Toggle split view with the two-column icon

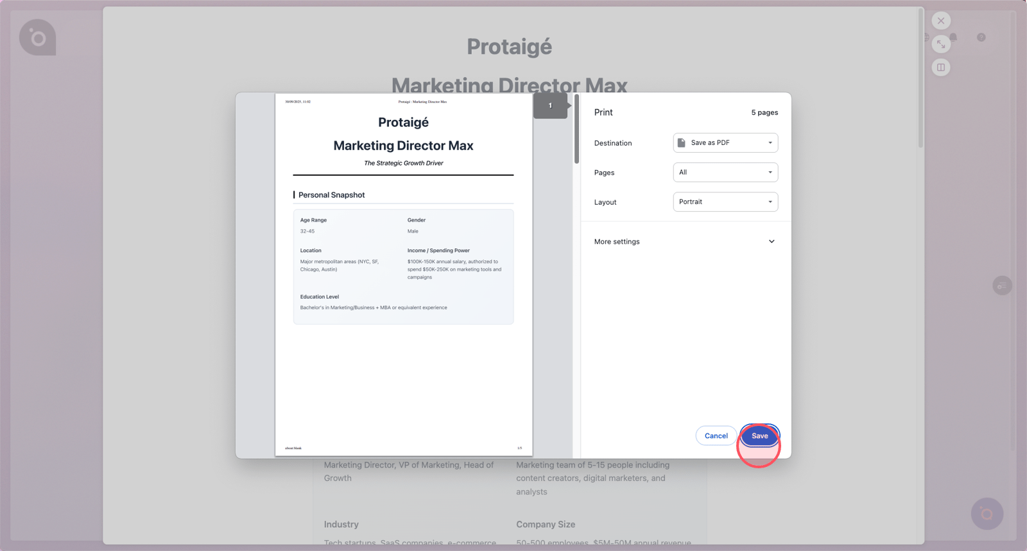(941, 67)
